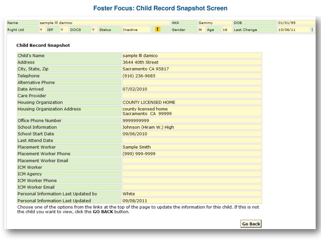Image resolution: width=321 pixels, height=241 pixels.
Task: Click the empty Care Provider field
Action: click(192, 96)
